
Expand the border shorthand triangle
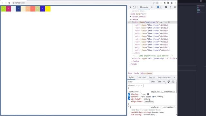tap(139, 97)
